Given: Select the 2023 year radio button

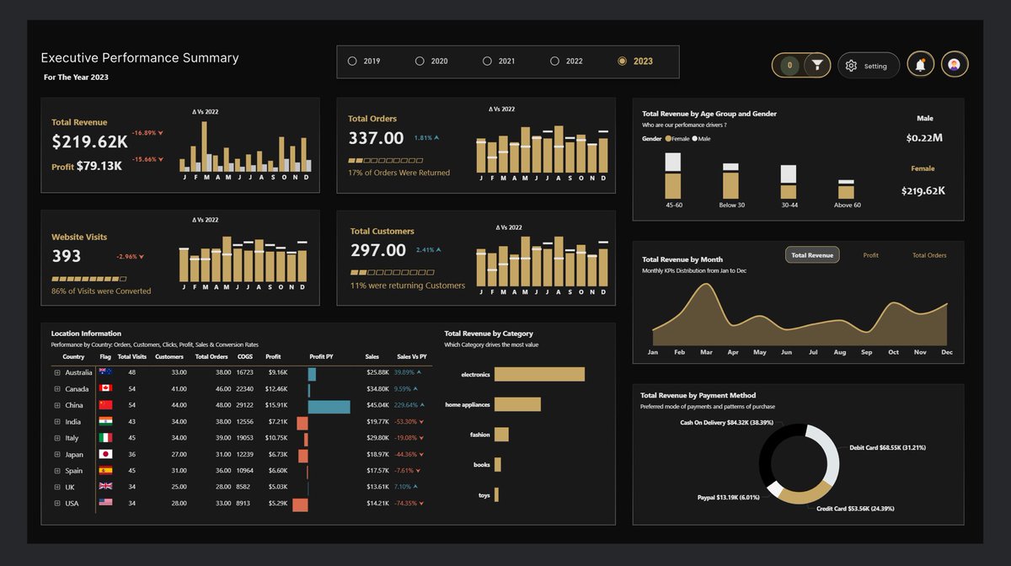Looking at the screenshot, I should coord(622,61).
